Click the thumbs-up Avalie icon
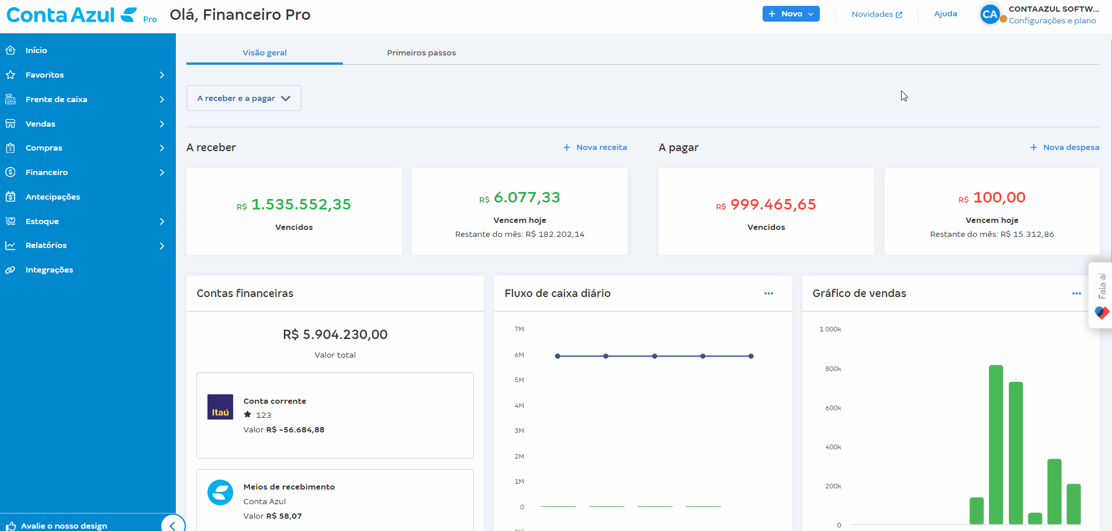Screen dimensions: 1112x531 11,526
